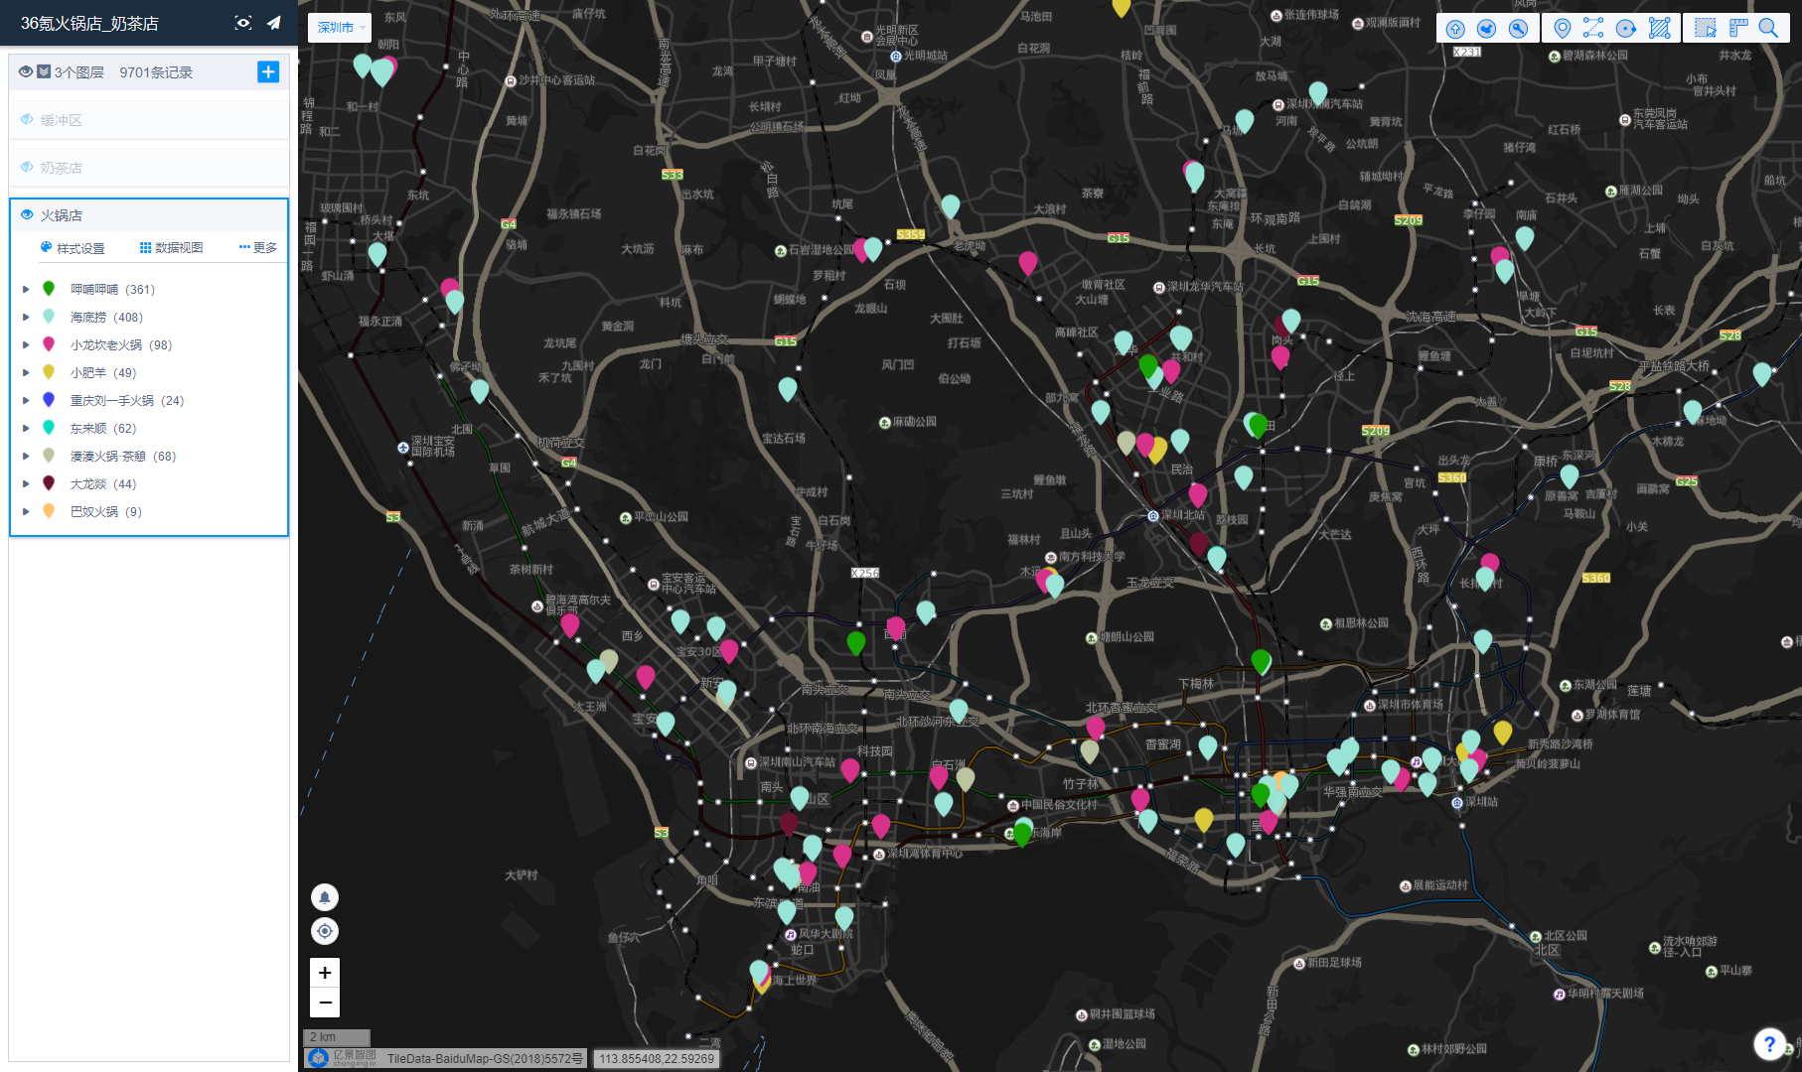
Task: Click the upload data arrow icon
Action: 1455,29
